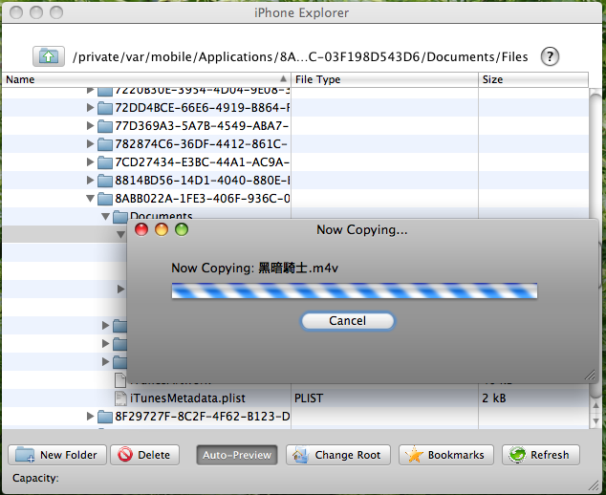The image size is (606, 495).
Task: Sort by File Type column
Action: pos(384,79)
